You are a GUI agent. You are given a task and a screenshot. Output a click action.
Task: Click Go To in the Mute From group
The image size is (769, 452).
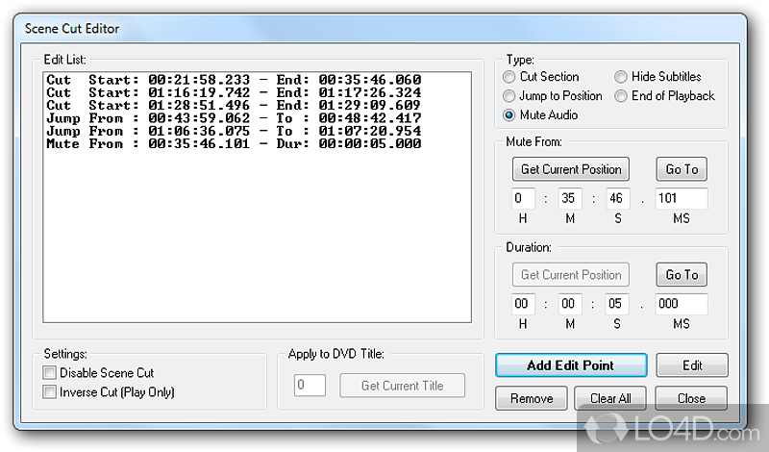tap(682, 169)
